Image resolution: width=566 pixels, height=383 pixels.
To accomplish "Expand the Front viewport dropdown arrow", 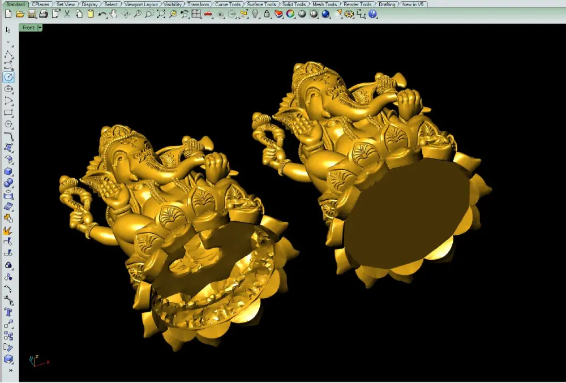I will click(40, 27).
